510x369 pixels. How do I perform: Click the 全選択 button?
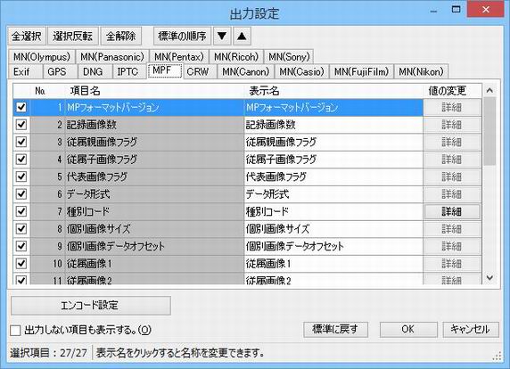tap(27, 36)
